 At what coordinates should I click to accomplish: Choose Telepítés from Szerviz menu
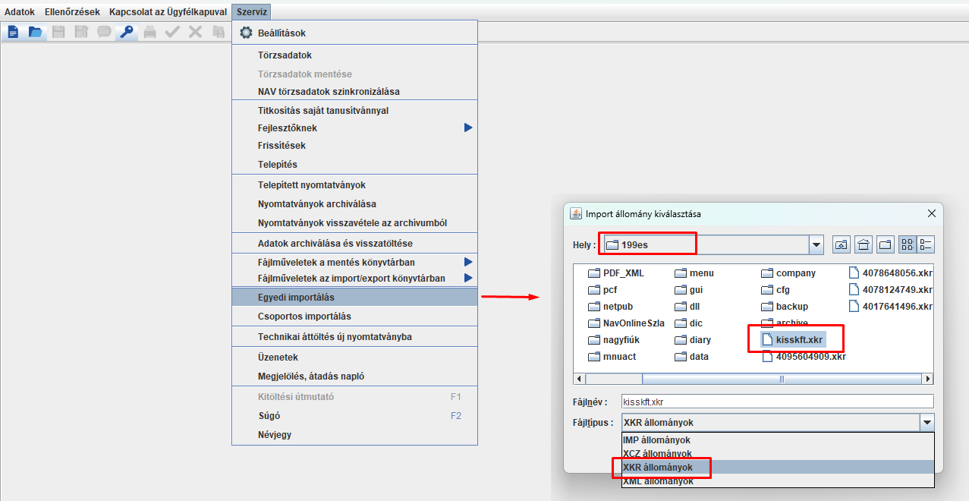click(x=354, y=165)
